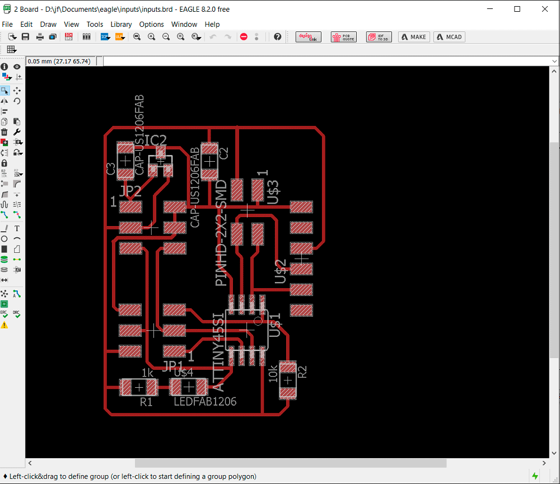The height and width of the screenshot is (484, 560).
Task: Select the Text tool
Action: tap(17, 228)
